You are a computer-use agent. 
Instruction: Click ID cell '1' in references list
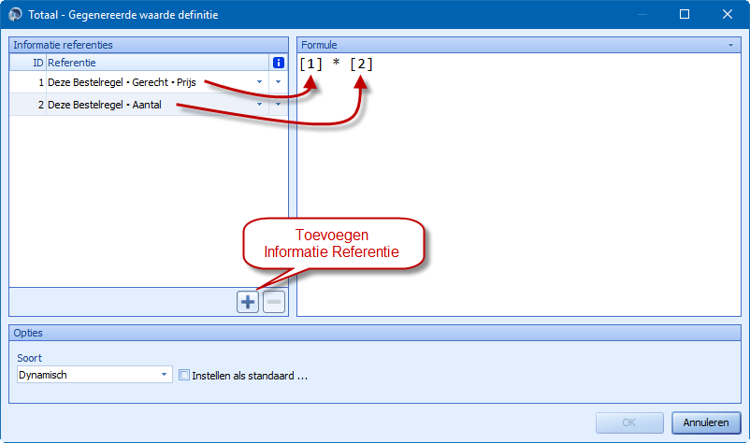coord(28,82)
